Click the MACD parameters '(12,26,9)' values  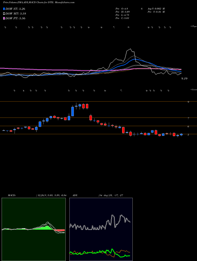point(51,195)
